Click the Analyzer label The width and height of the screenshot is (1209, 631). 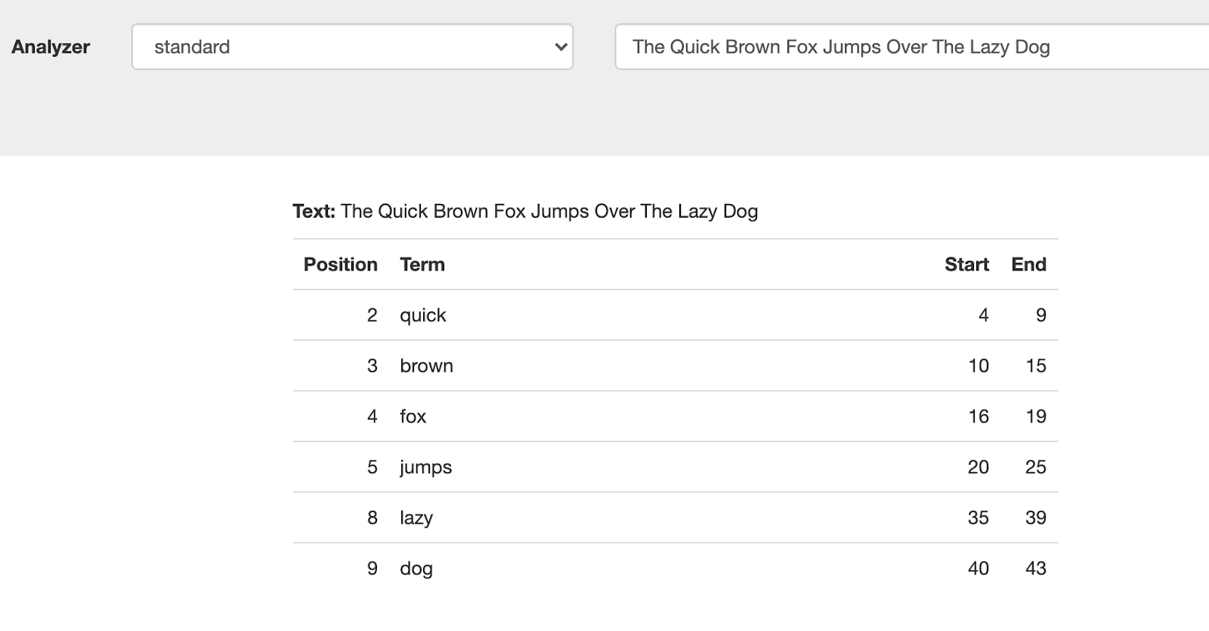tap(51, 47)
